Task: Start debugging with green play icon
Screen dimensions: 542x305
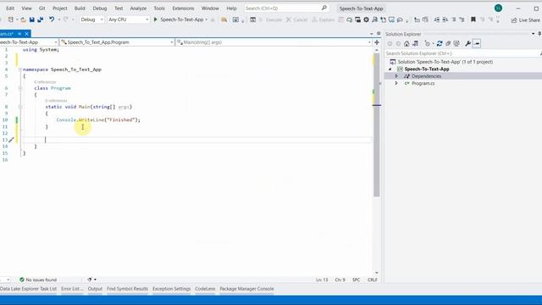Action: point(155,19)
